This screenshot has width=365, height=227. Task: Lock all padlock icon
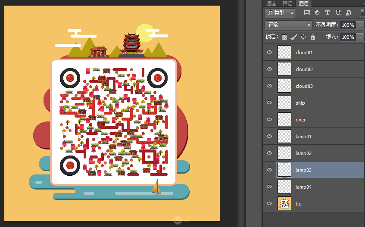coord(313,37)
